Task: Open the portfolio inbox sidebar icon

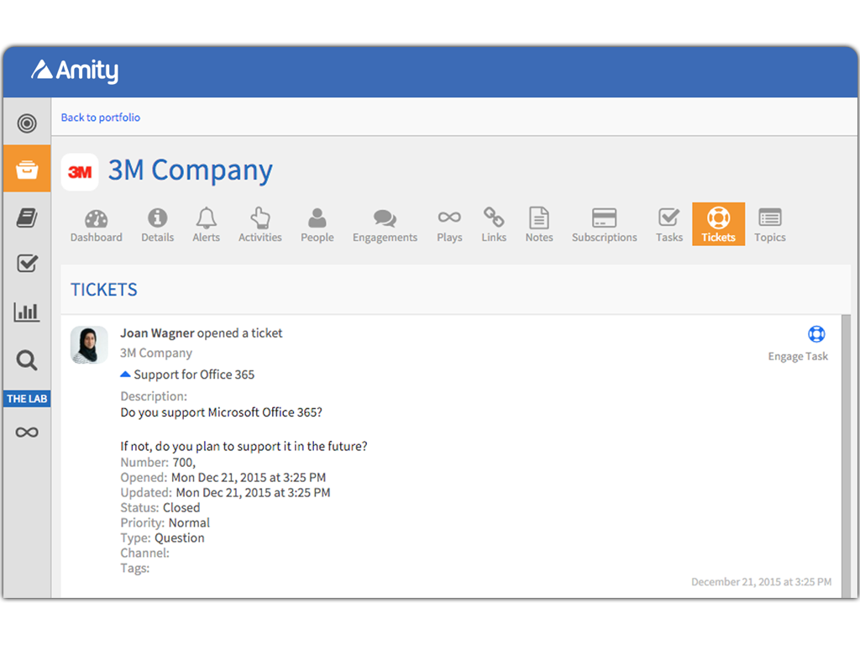Action: click(27, 169)
